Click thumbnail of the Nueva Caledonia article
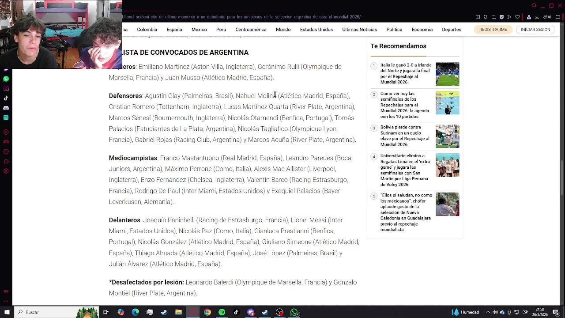 pos(447,204)
